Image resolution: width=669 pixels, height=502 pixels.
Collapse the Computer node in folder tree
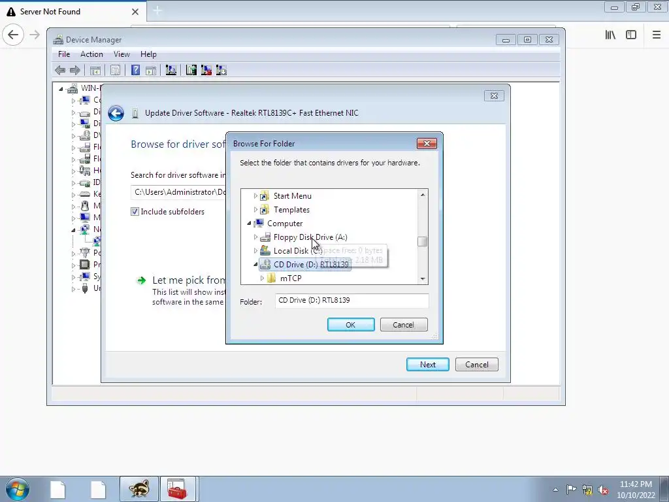point(249,224)
